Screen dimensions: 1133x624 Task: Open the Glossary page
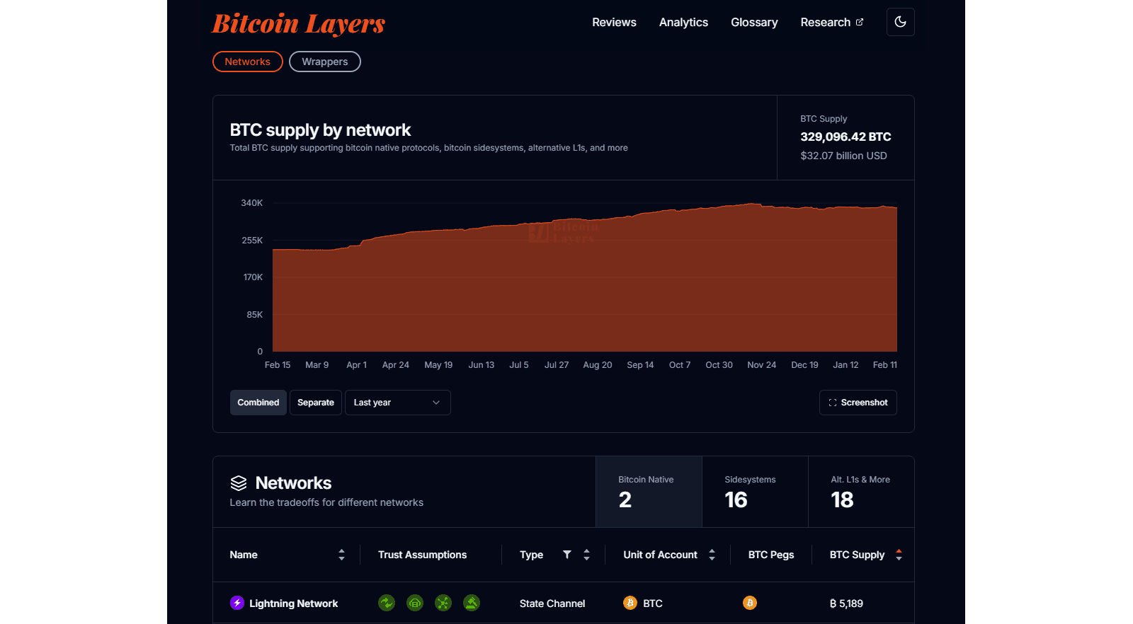pyautogui.click(x=754, y=23)
